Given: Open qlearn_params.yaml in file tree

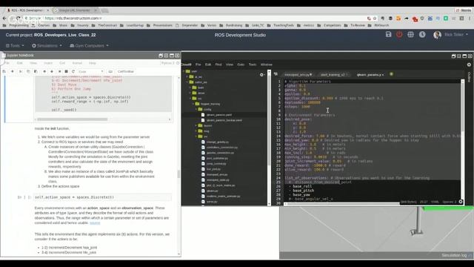Looking at the screenshot, I should 219,115.
